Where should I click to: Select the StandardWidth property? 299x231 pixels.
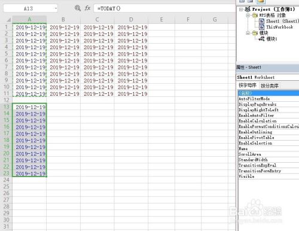[269, 160]
